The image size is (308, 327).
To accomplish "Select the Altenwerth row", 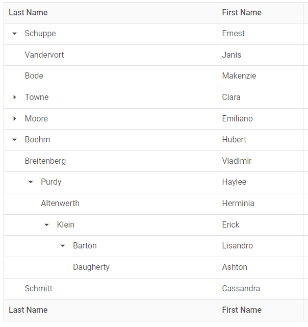I will tap(60, 203).
